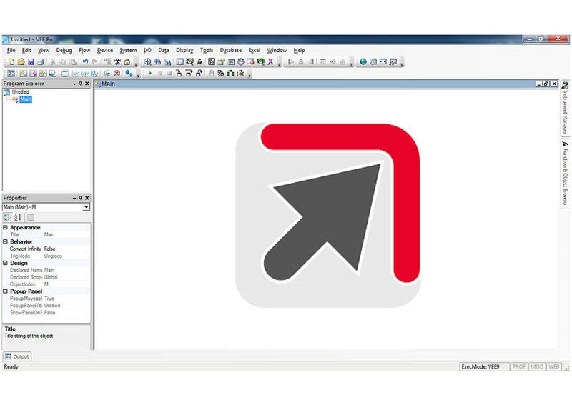
Task: Click the hand icon in debug toolbar
Action: (211, 74)
